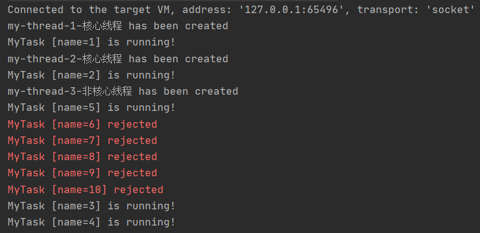The image size is (480, 233).
Task: Click the 'Connected to the target VM' line
Action: coord(241,10)
